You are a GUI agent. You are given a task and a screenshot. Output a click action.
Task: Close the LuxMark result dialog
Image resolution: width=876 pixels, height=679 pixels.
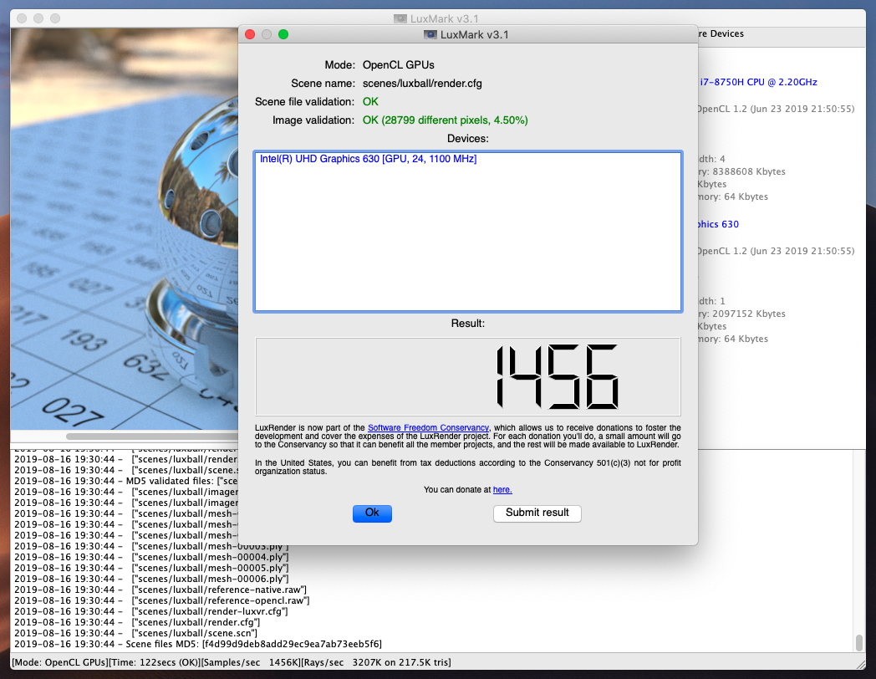250,34
